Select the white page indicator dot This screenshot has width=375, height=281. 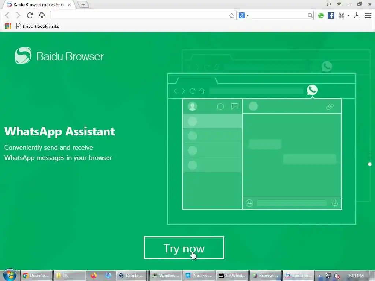370,164
